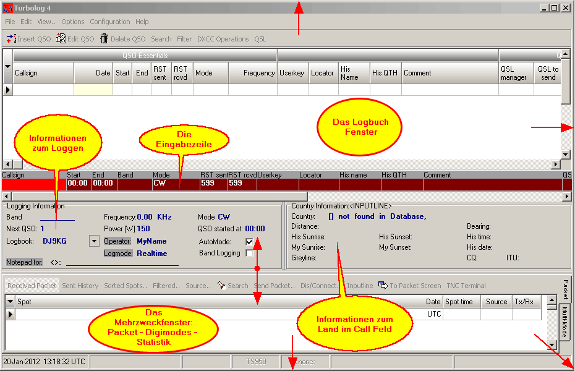Switch to the Sent History tab

(x=80, y=286)
